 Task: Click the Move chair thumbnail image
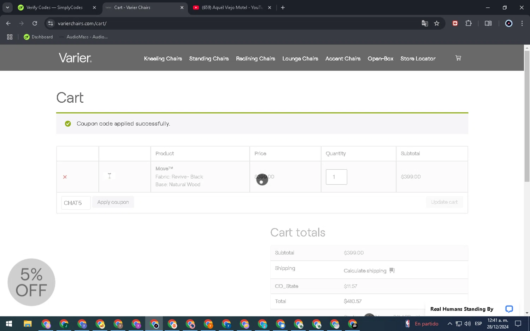110,176
